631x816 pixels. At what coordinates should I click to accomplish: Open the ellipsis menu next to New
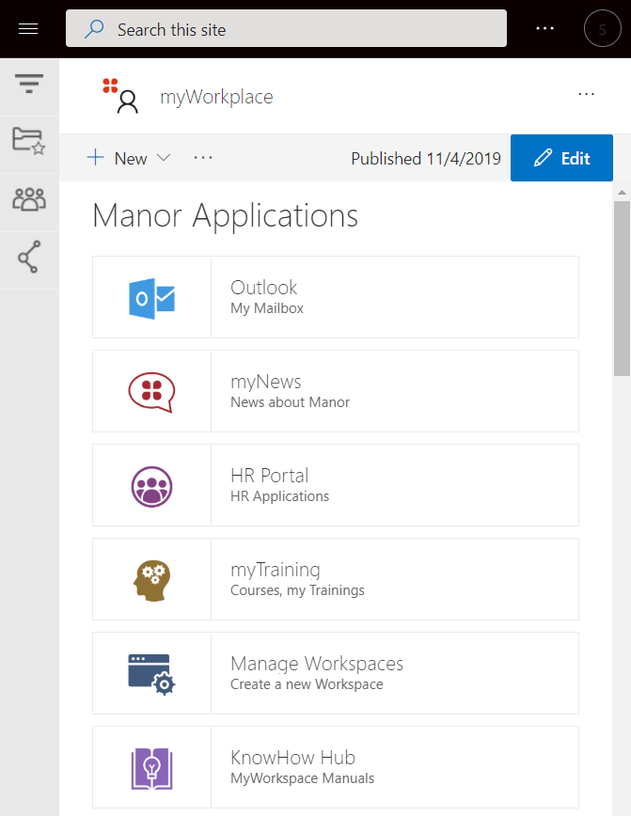tap(203, 158)
